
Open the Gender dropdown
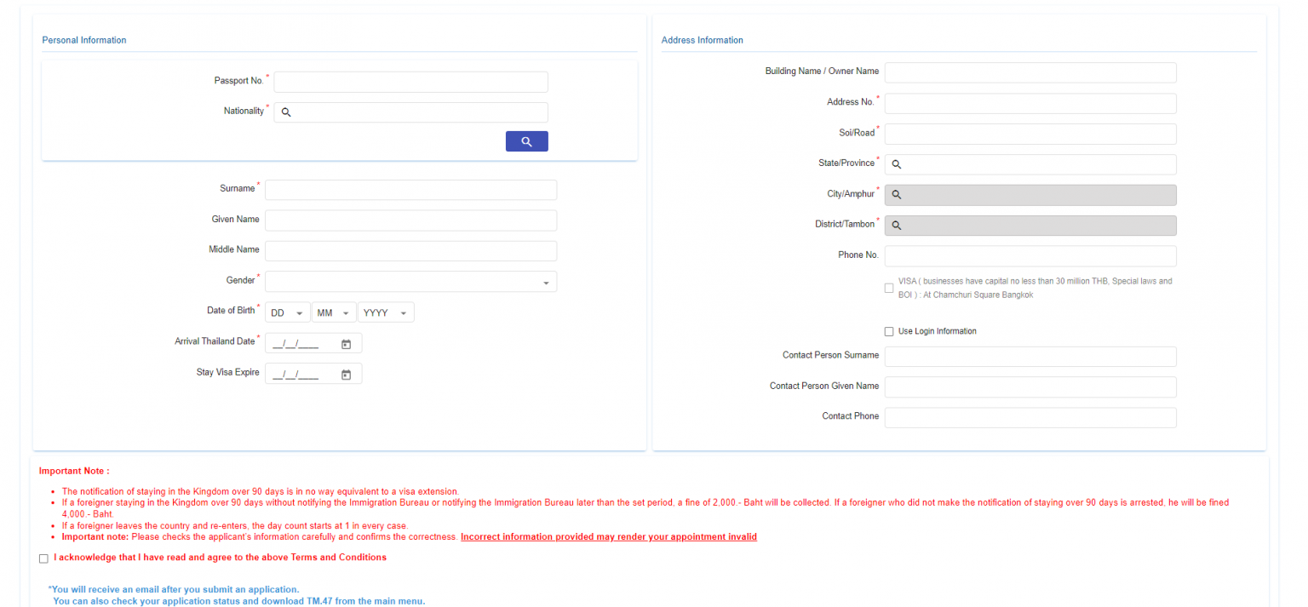548,281
